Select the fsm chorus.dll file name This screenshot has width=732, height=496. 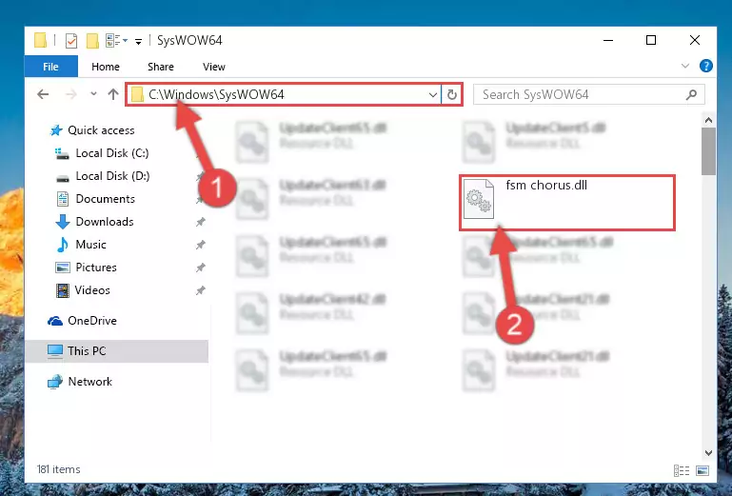click(x=546, y=186)
